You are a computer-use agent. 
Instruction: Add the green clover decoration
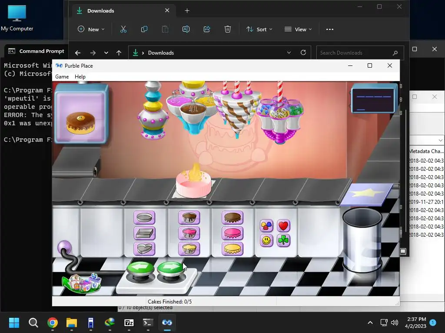(283, 241)
